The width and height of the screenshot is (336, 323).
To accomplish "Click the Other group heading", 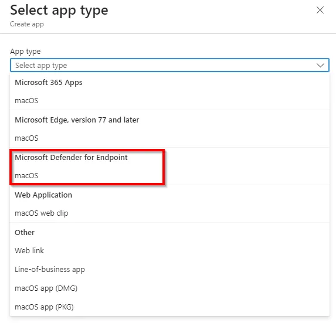I will tap(25, 232).
